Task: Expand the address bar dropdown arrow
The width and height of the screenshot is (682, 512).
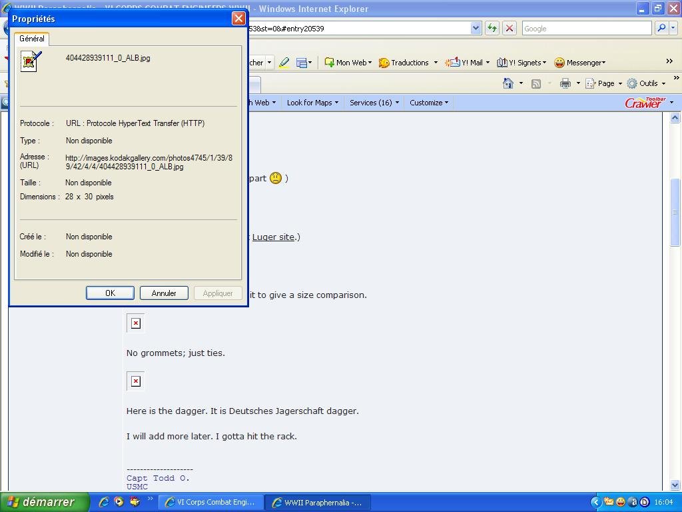Action: [x=476, y=28]
